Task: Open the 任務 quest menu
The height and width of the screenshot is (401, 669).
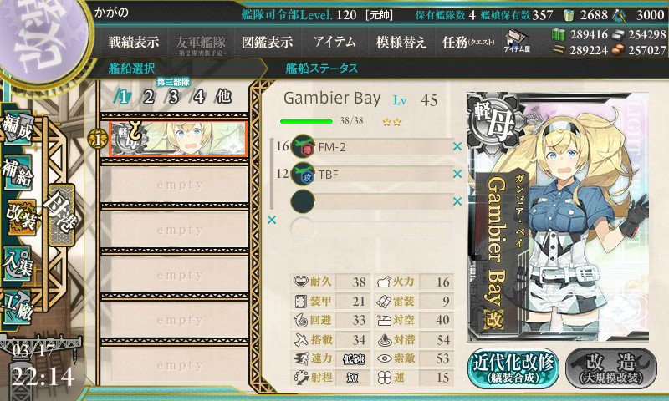Action: (x=468, y=42)
